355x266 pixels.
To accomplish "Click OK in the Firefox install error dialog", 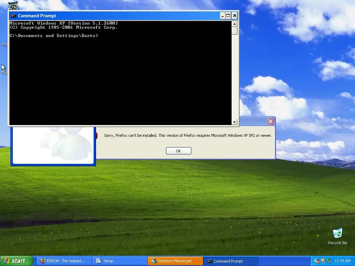I will 179,151.
